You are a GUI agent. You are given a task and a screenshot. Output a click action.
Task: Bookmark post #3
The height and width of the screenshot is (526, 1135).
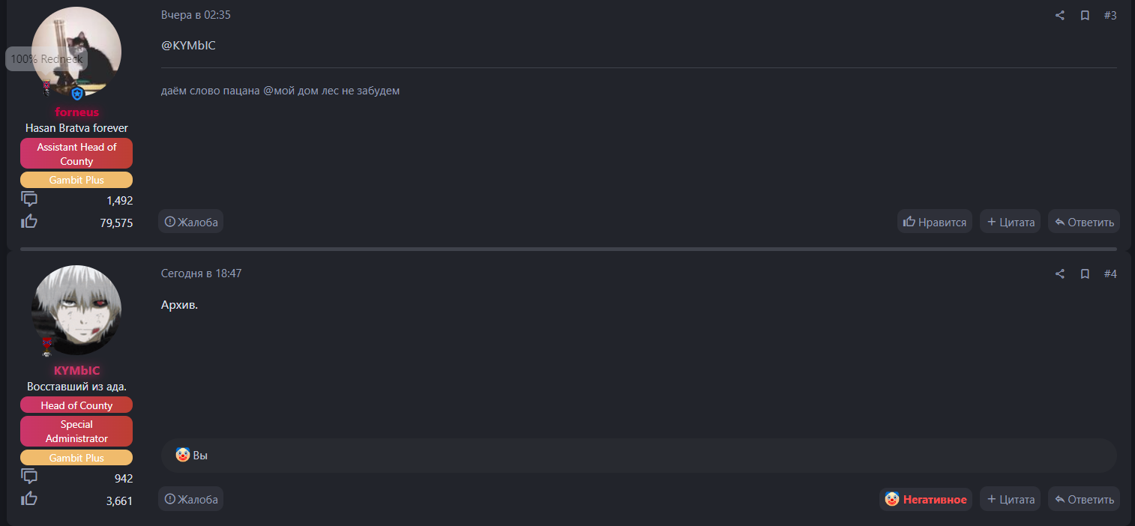pos(1085,16)
